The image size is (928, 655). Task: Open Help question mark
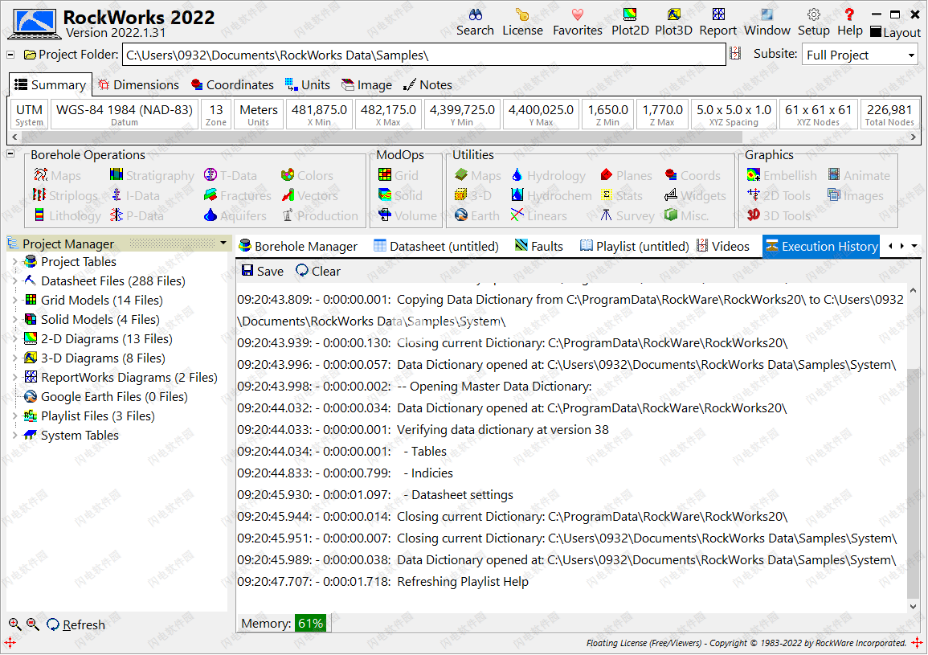(x=850, y=23)
